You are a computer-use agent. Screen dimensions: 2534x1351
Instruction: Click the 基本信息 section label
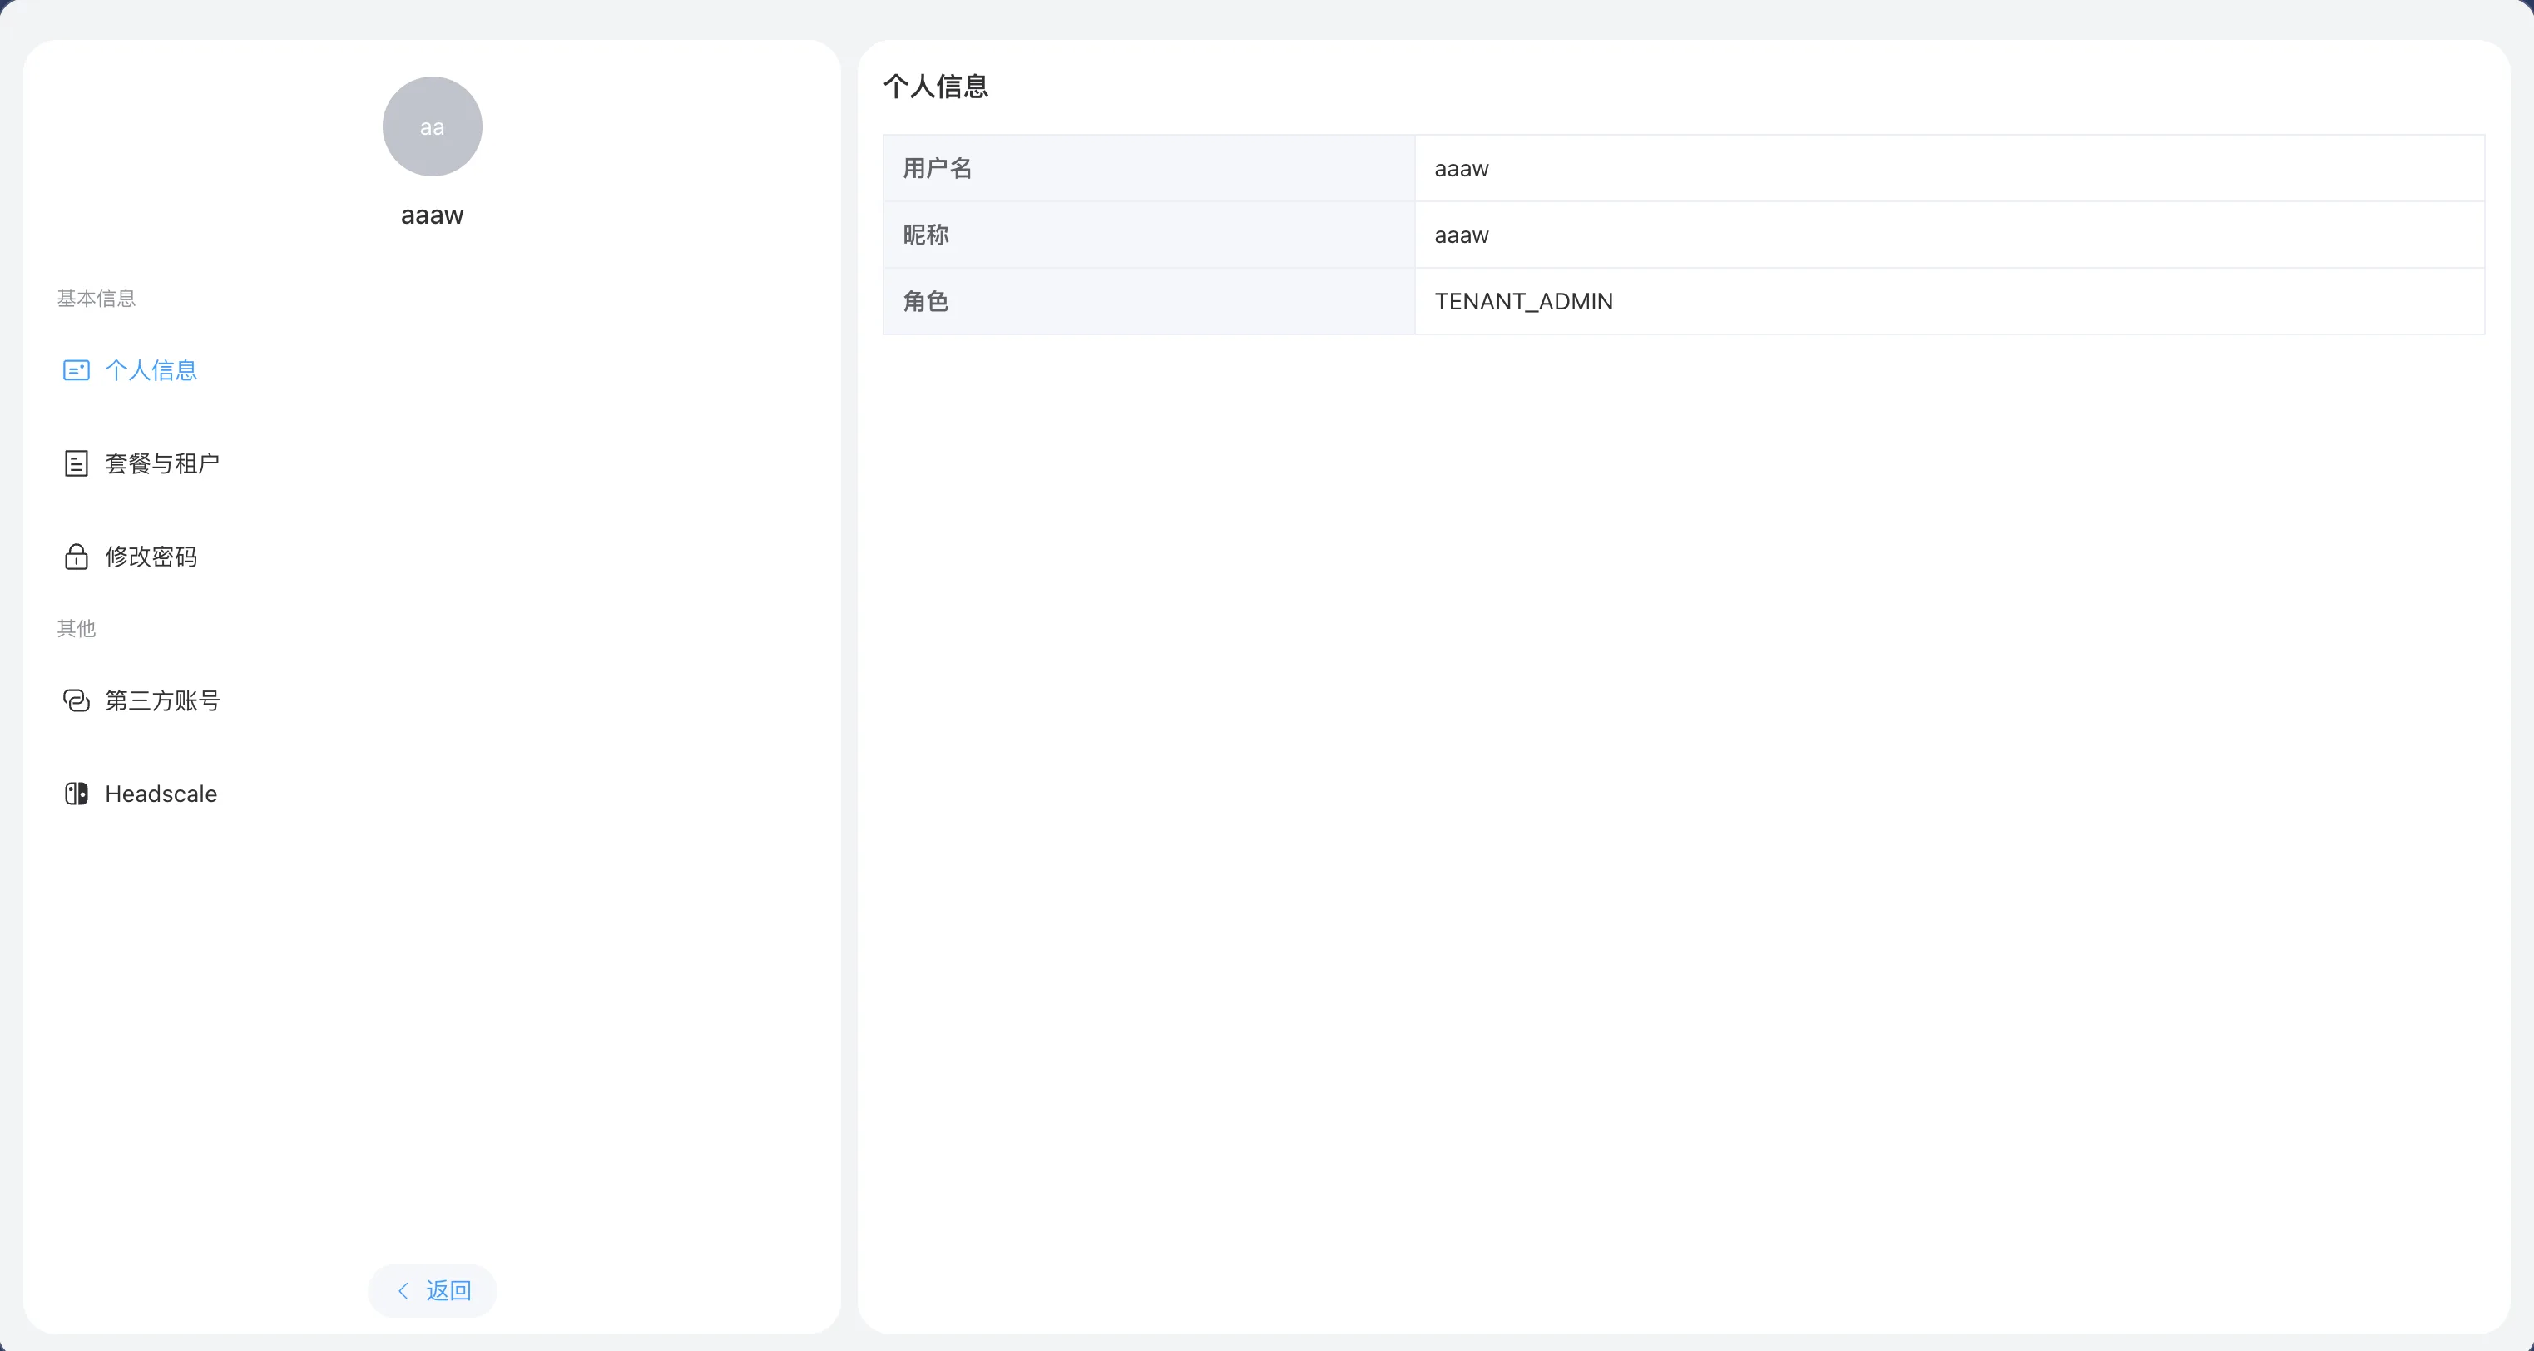pos(97,298)
